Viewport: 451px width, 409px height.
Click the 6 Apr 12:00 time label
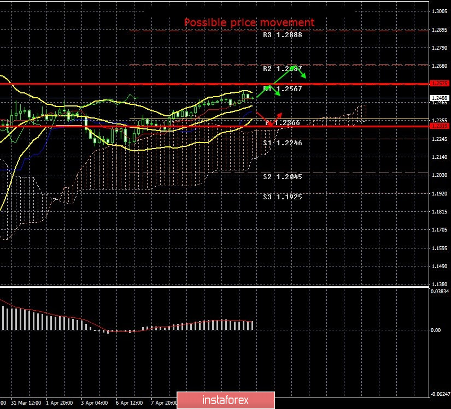coord(130,403)
